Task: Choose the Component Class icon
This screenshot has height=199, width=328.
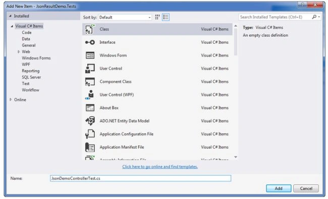Action: (90, 82)
